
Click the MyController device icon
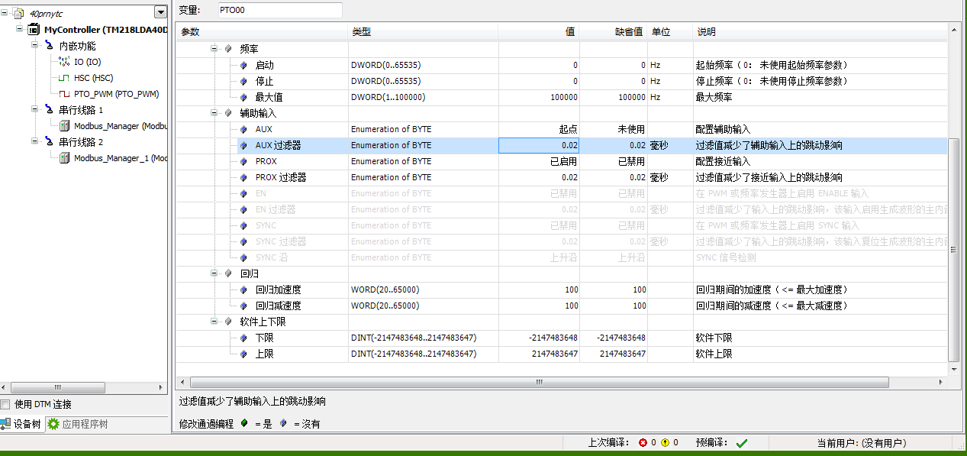coord(33,30)
